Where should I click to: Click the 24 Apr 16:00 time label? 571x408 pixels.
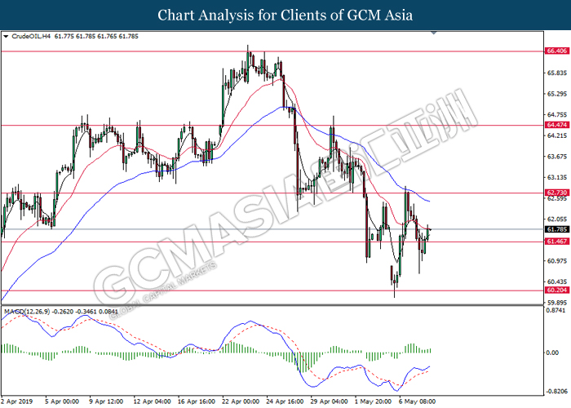[x=285, y=401]
